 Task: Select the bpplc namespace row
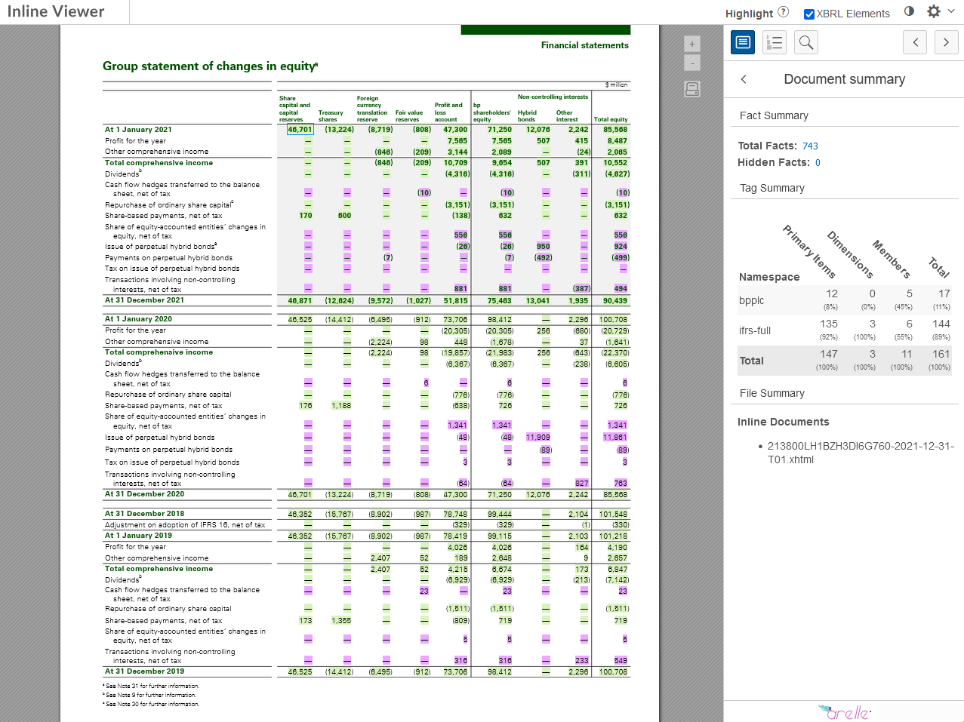click(844, 300)
